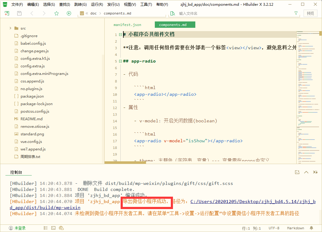Open the 工具(T) menu
322x232 pixels.
click(146, 4)
